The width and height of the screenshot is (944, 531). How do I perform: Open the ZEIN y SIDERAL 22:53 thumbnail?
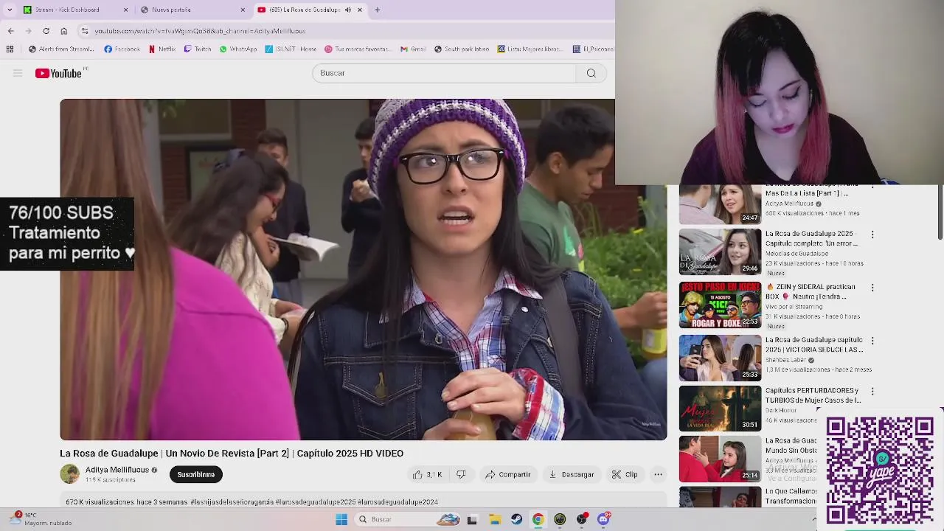click(720, 305)
